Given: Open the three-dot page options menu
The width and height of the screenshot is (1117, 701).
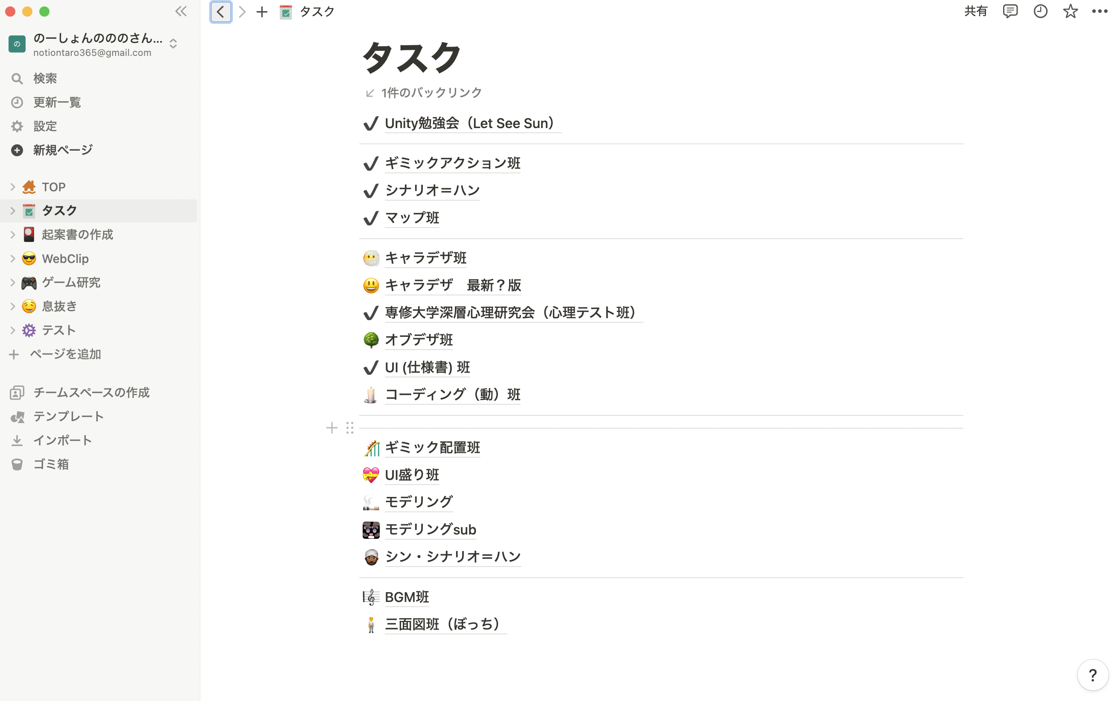Looking at the screenshot, I should 1100,12.
